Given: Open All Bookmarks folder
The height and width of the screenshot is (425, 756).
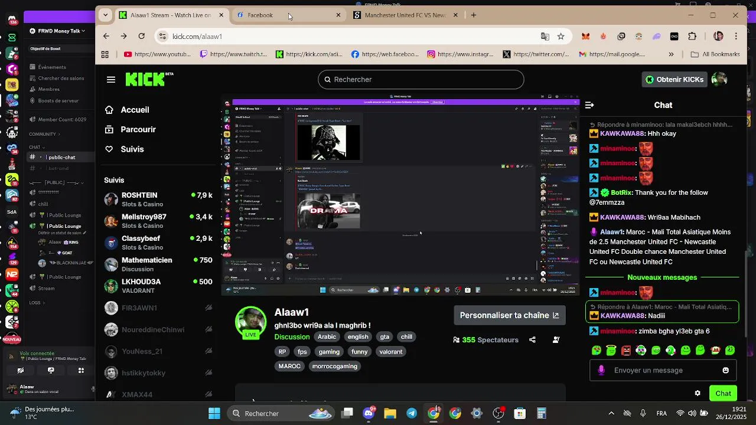Looking at the screenshot, I should pyautogui.click(x=715, y=54).
